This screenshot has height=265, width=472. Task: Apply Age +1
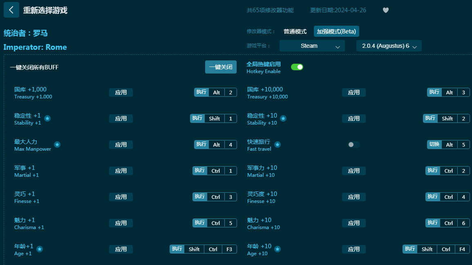coord(121,249)
